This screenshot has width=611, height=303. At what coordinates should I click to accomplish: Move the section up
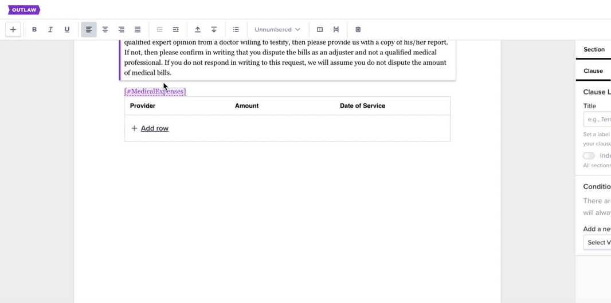click(x=198, y=30)
